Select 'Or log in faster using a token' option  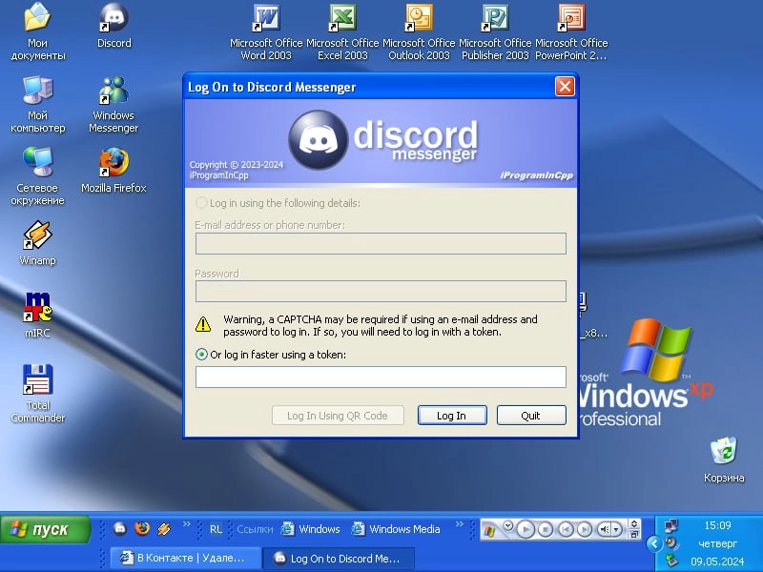[201, 355]
